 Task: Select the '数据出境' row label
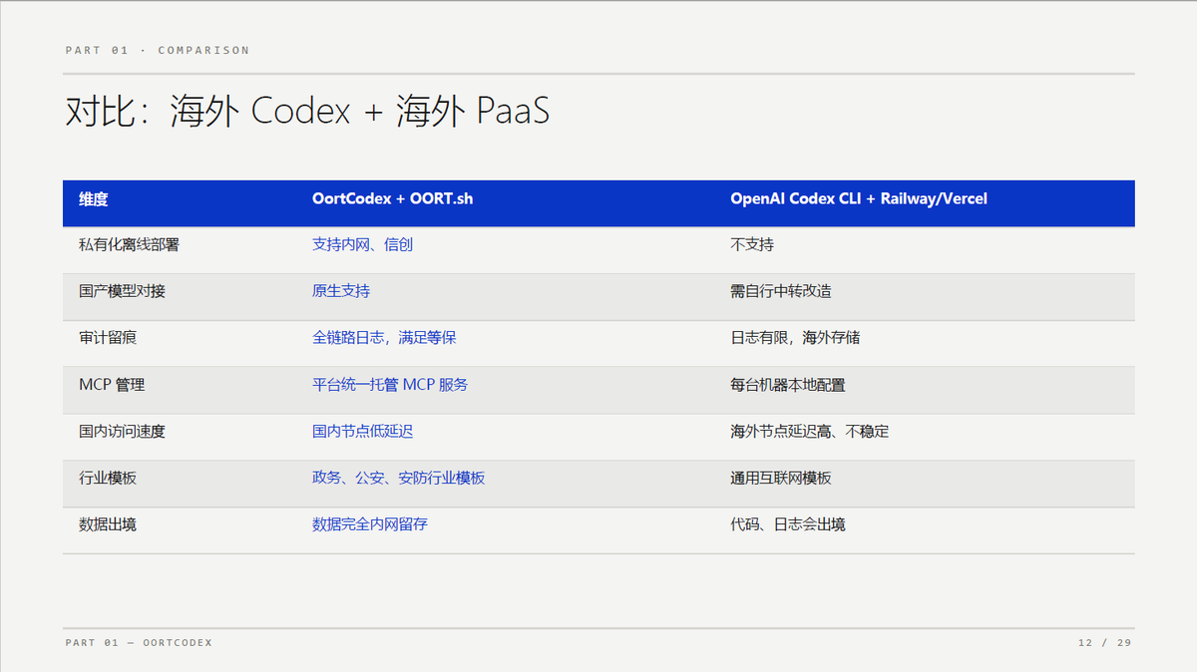(108, 524)
